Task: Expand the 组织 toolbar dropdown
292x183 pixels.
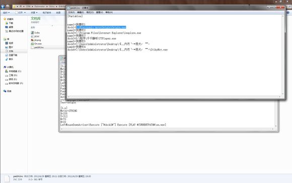Action: 6,13
